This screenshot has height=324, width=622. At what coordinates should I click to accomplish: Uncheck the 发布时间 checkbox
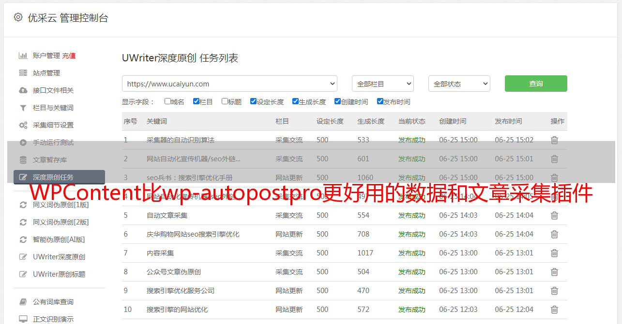(x=380, y=101)
